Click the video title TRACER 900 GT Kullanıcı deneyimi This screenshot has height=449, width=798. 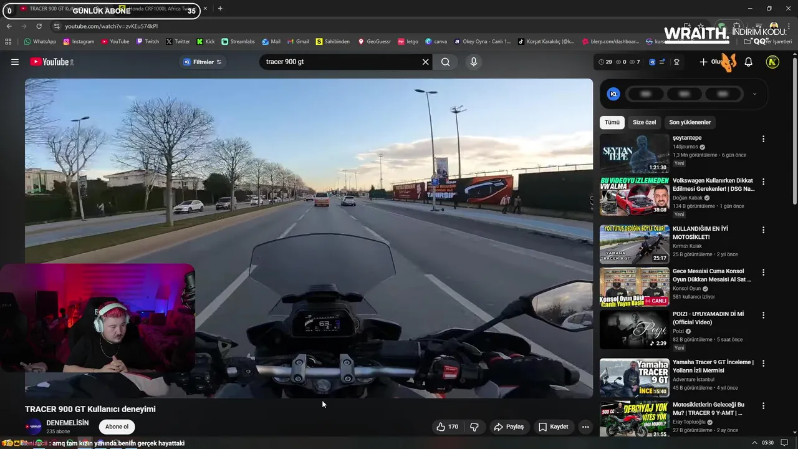click(x=90, y=409)
